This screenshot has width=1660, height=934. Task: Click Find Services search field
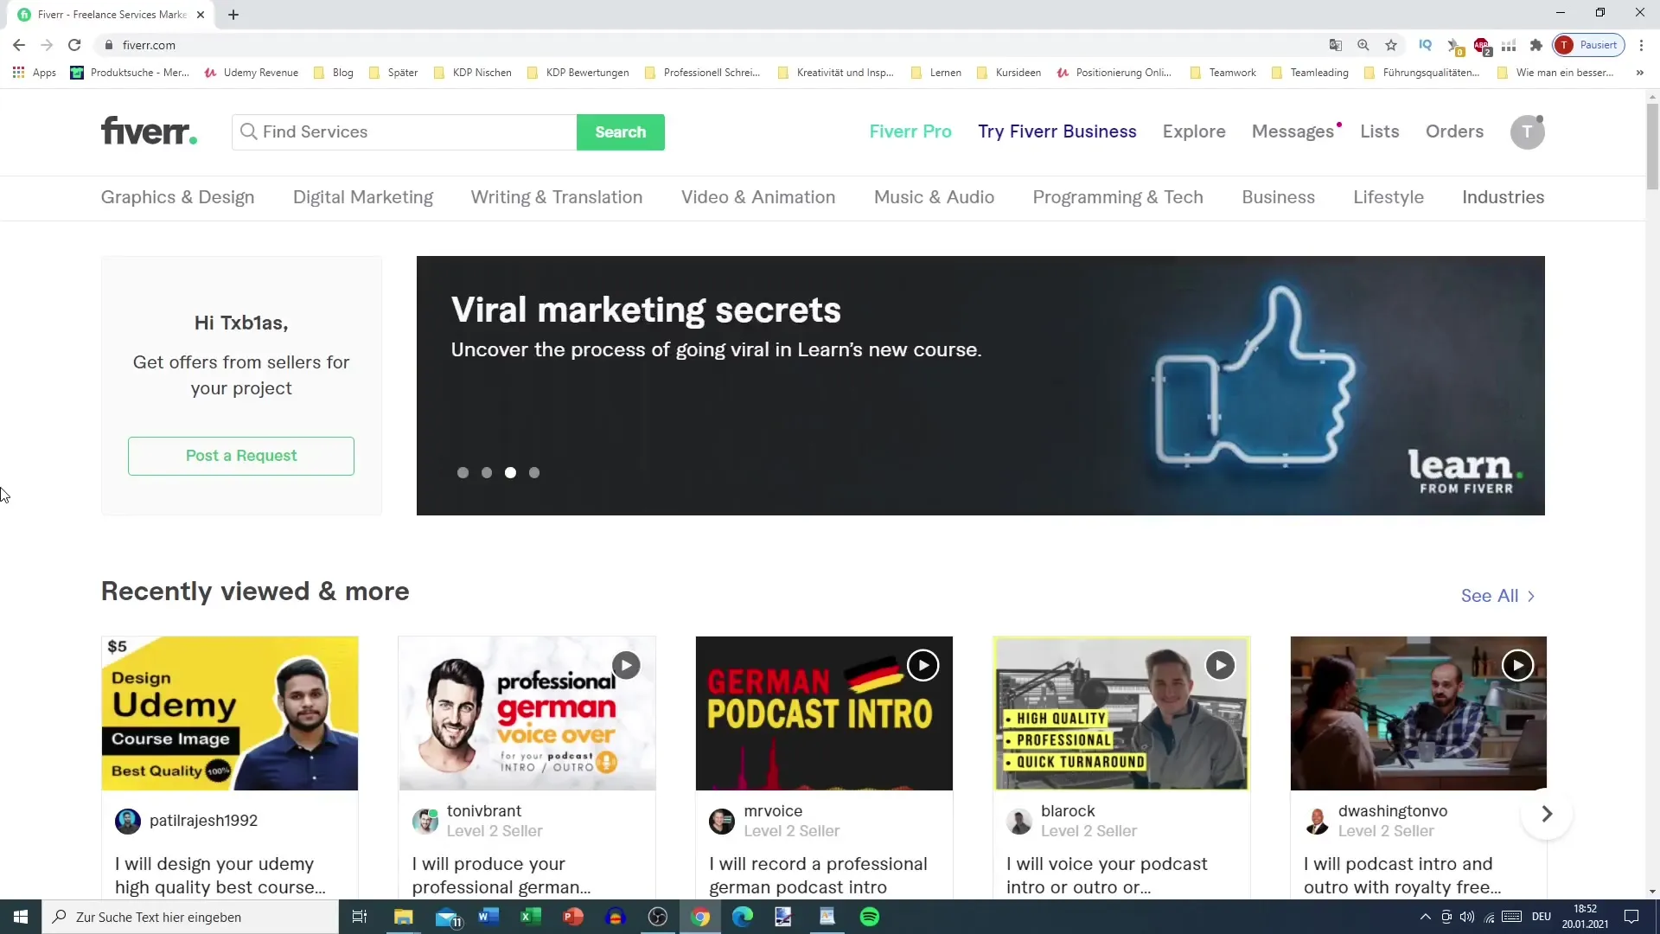pyautogui.click(x=405, y=132)
